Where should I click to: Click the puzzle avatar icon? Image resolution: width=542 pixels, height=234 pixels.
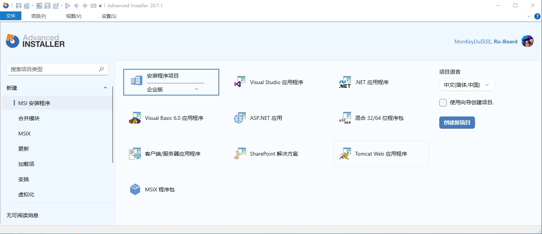click(x=527, y=41)
